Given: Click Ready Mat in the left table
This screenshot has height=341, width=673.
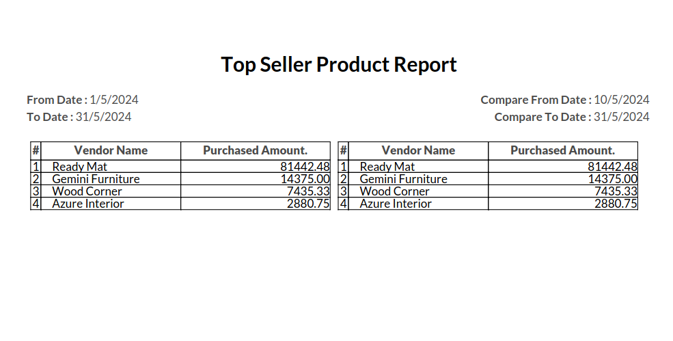Looking at the screenshot, I should [x=80, y=166].
